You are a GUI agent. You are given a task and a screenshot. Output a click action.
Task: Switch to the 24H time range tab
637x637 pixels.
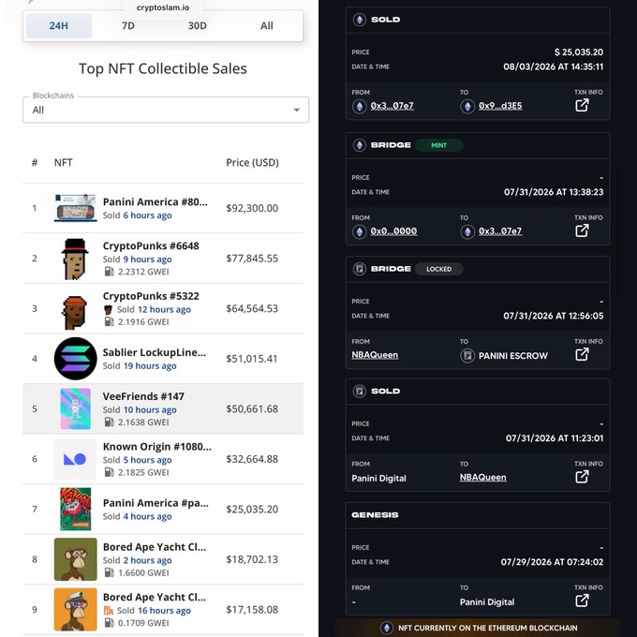(x=59, y=25)
